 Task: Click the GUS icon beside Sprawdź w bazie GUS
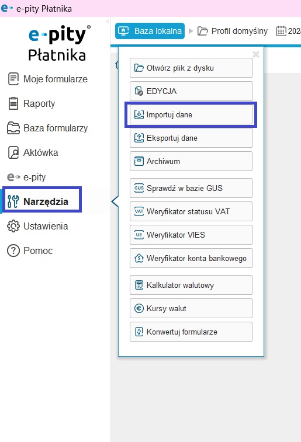click(139, 188)
